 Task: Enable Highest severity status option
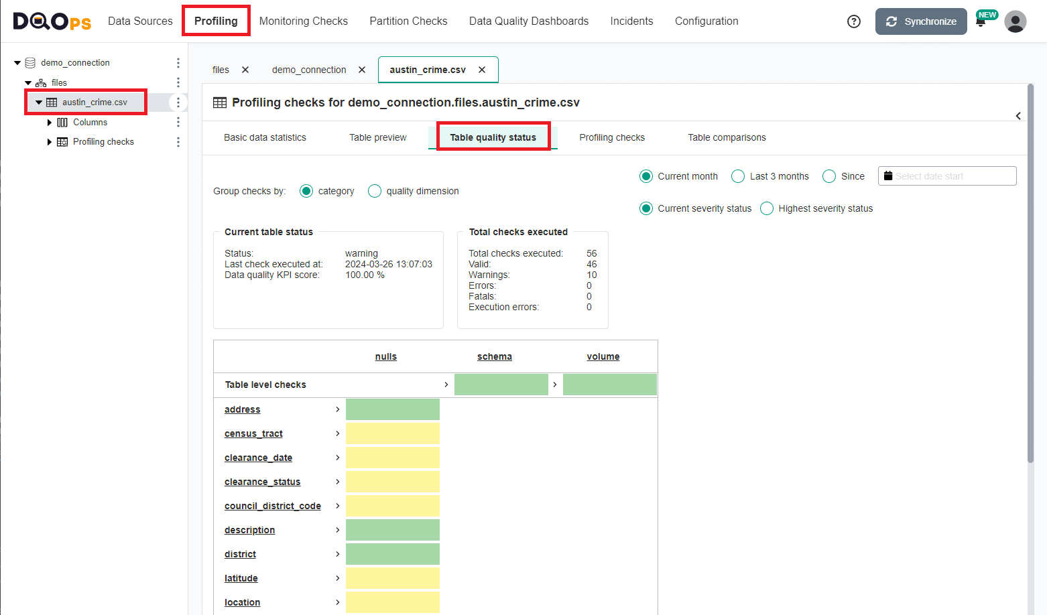coord(766,208)
